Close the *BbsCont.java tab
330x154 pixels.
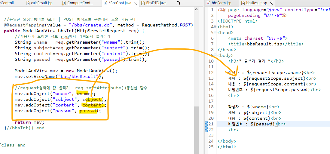coord(136,3)
